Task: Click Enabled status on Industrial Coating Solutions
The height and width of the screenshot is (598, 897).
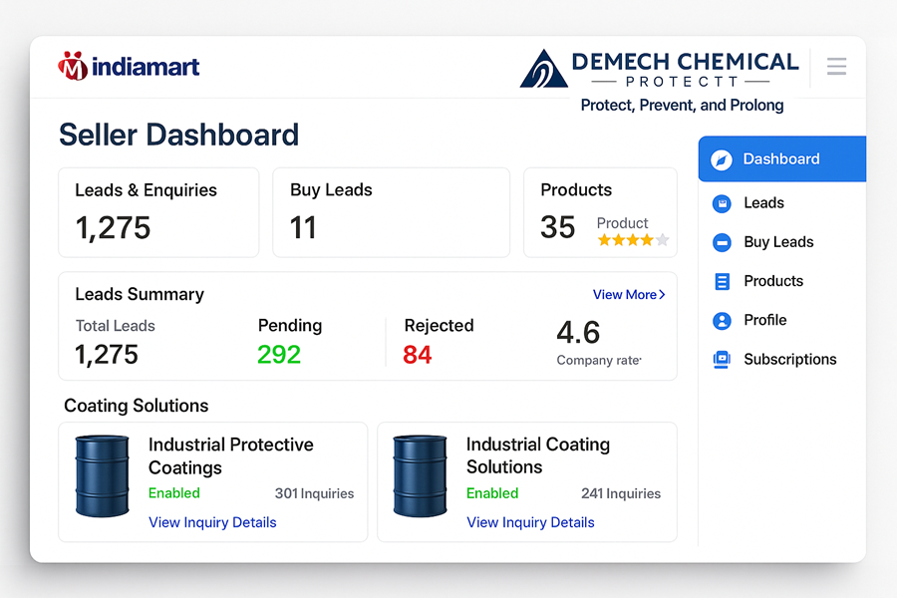Action: (x=492, y=493)
